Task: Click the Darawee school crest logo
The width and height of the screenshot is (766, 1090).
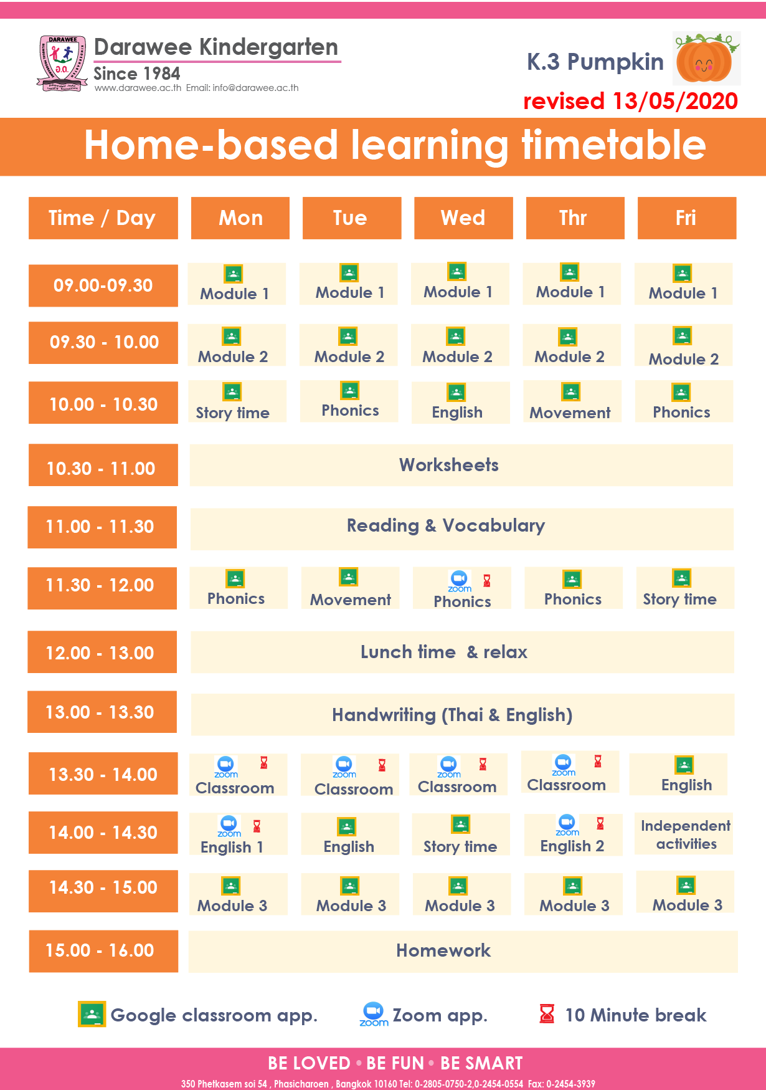Action: [62, 64]
